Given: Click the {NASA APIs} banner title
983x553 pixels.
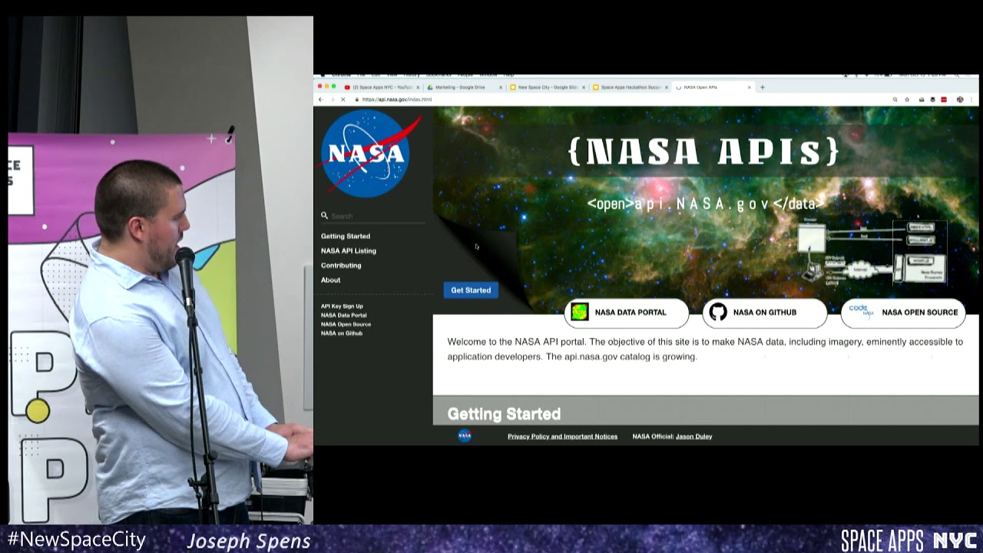Looking at the screenshot, I should tap(703, 151).
